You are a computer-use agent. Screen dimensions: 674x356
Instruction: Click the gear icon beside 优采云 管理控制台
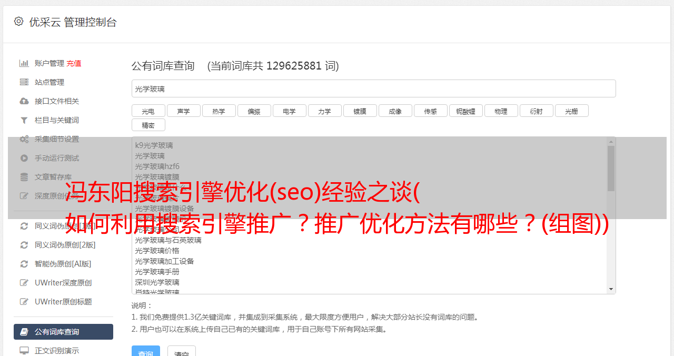(x=19, y=22)
